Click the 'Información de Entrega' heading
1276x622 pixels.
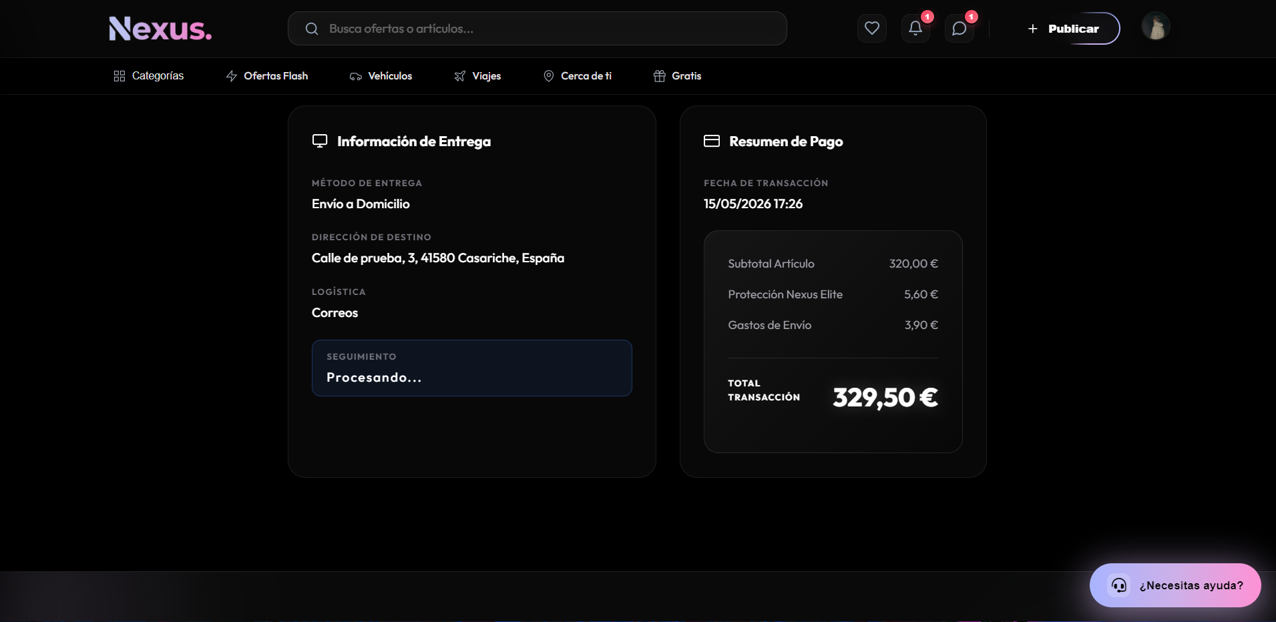[x=414, y=141]
